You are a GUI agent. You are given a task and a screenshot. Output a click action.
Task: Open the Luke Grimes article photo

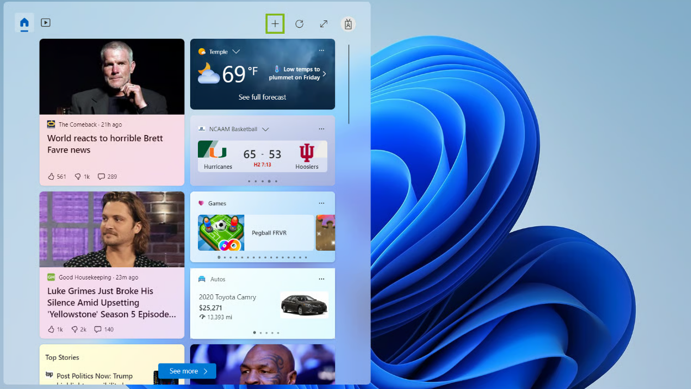tap(112, 230)
